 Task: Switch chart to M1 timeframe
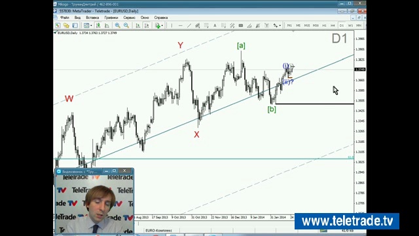click(289, 26)
